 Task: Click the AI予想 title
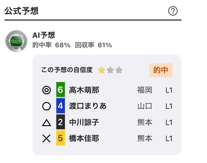point(44,35)
